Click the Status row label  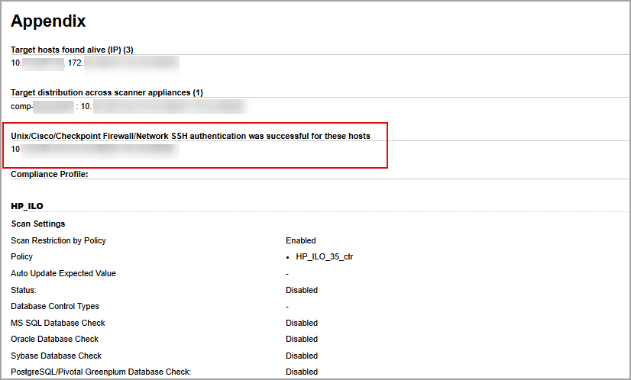pyautogui.click(x=24, y=290)
